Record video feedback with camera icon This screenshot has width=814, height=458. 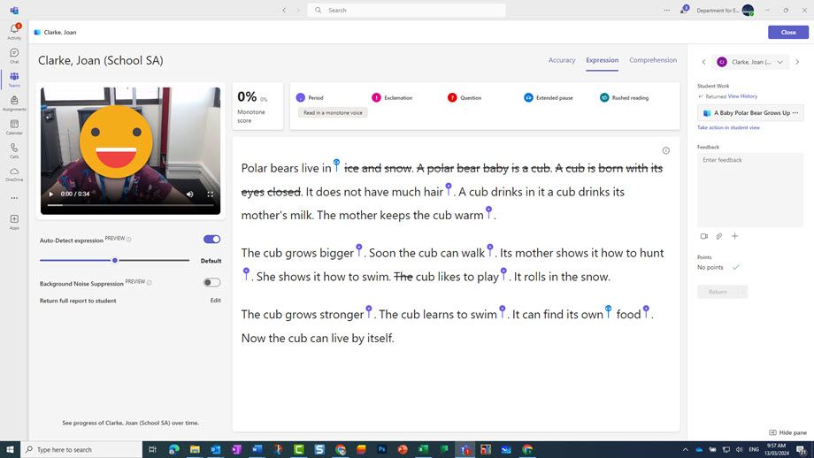pyautogui.click(x=704, y=236)
